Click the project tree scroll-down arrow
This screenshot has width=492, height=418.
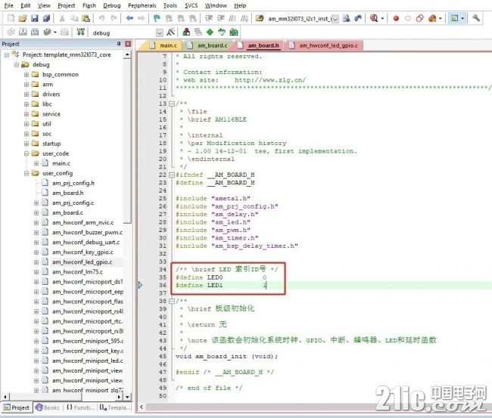127,397
